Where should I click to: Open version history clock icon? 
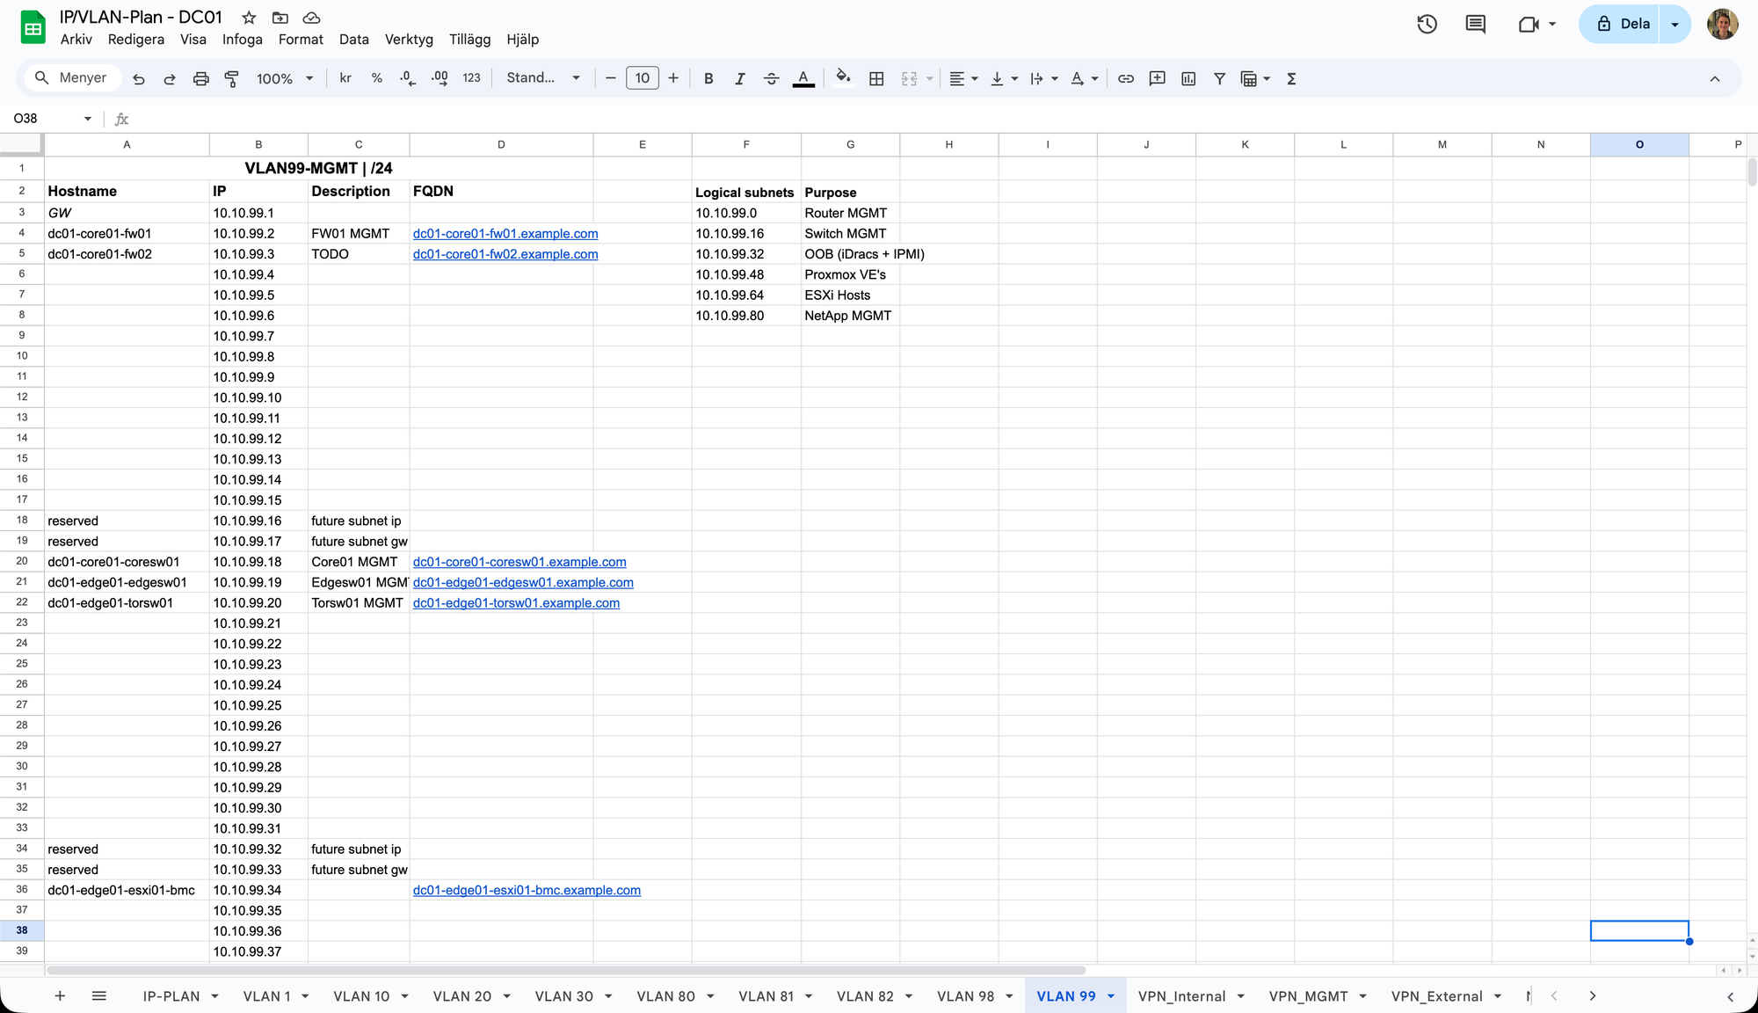[1427, 24]
